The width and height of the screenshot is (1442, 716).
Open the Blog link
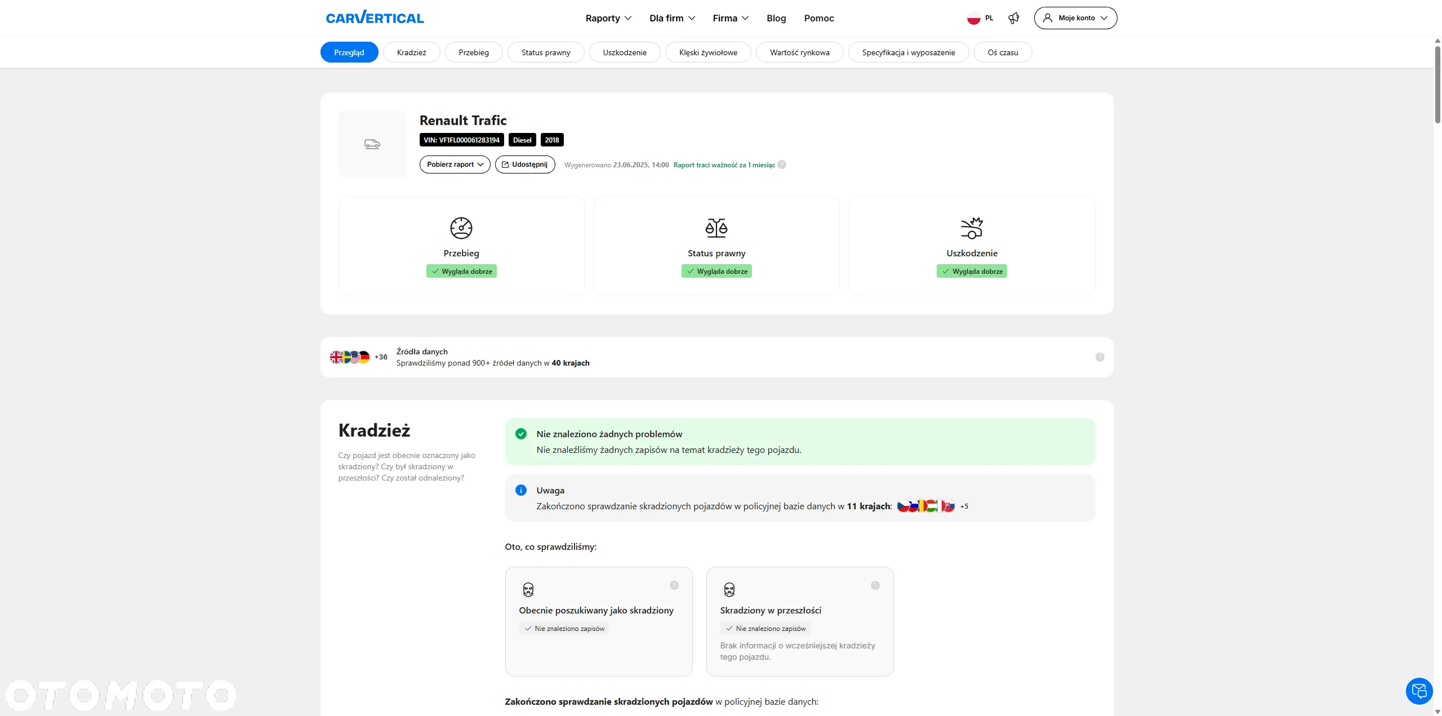[776, 18]
